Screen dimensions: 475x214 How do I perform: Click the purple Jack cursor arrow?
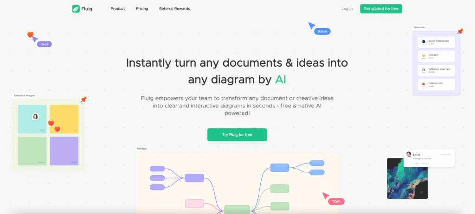(35, 39)
